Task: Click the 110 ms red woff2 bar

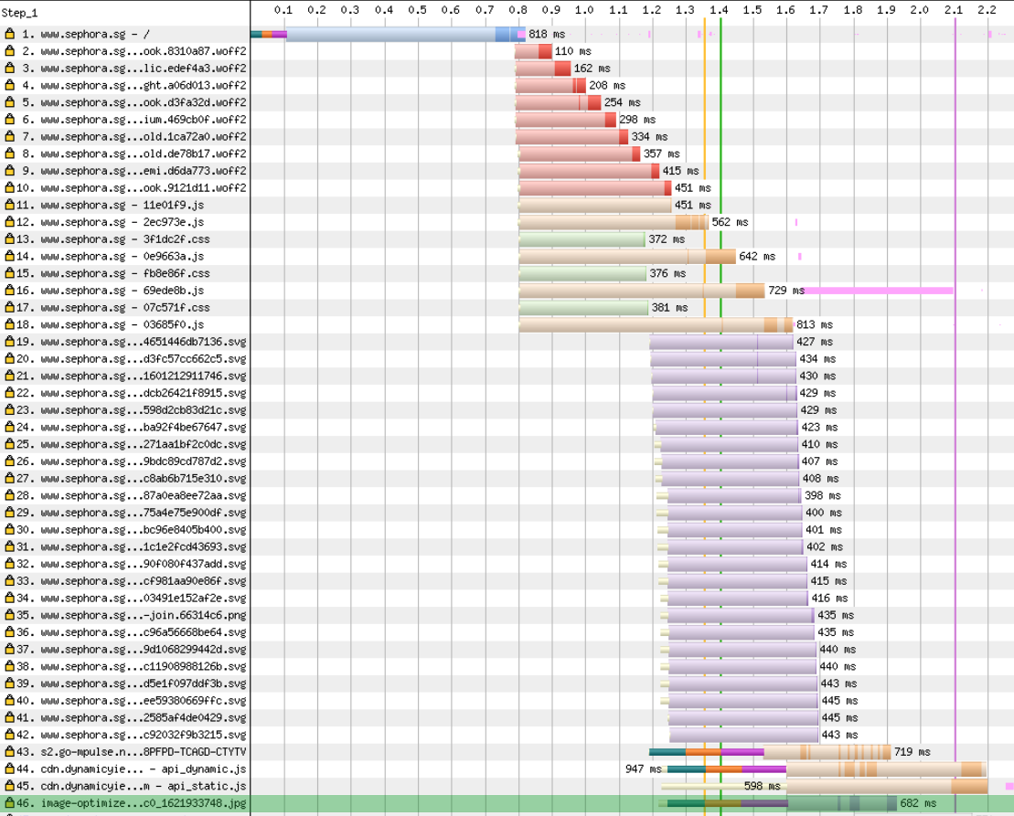Action: pyautogui.click(x=533, y=51)
